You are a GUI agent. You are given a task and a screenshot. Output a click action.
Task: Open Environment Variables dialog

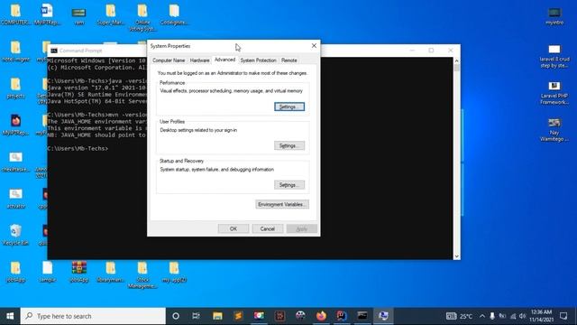point(282,204)
